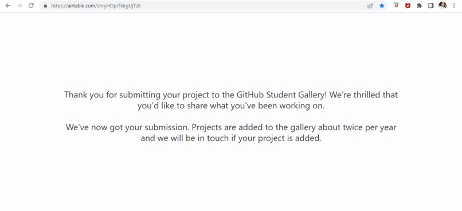The height and width of the screenshot is (211, 462).
Task: Reload the Airtable page
Action: click(31, 6)
